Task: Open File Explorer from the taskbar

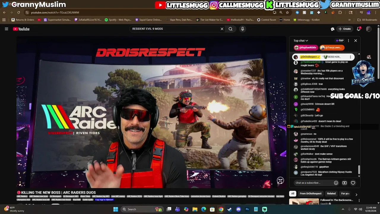Action: click(195, 209)
